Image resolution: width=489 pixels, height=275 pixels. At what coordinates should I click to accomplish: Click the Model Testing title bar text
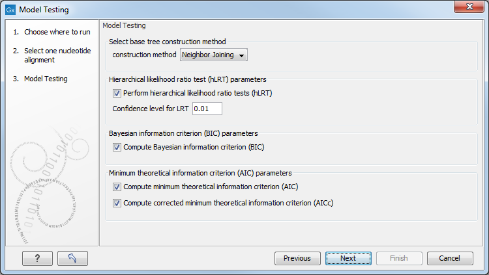[44, 10]
